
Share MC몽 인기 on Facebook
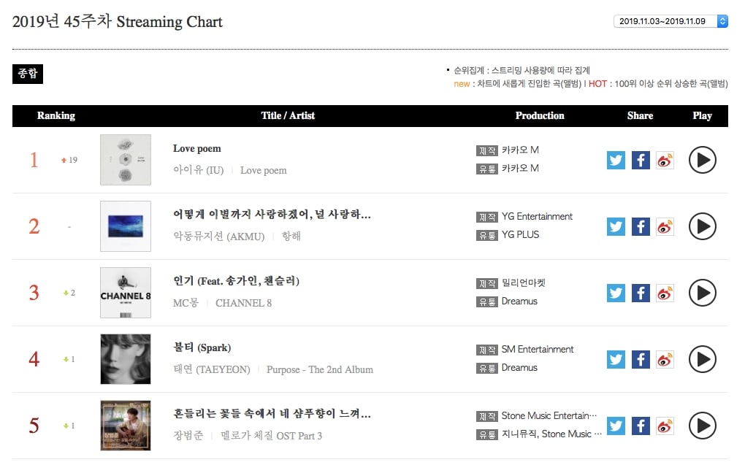pos(641,293)
